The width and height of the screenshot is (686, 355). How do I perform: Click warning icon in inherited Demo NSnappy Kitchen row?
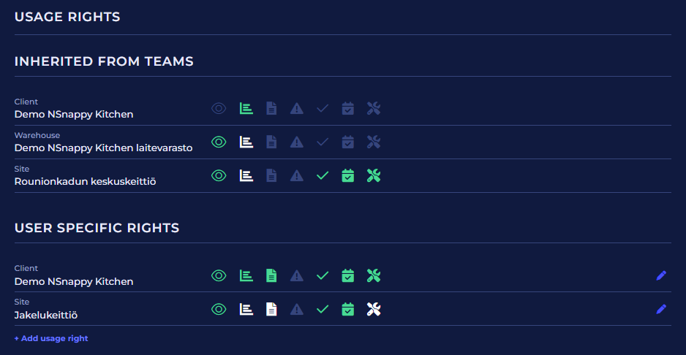point(296,108)
